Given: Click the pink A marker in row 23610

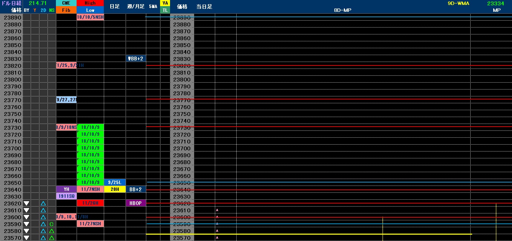Looking at the screenshot, I should [217, 210].
